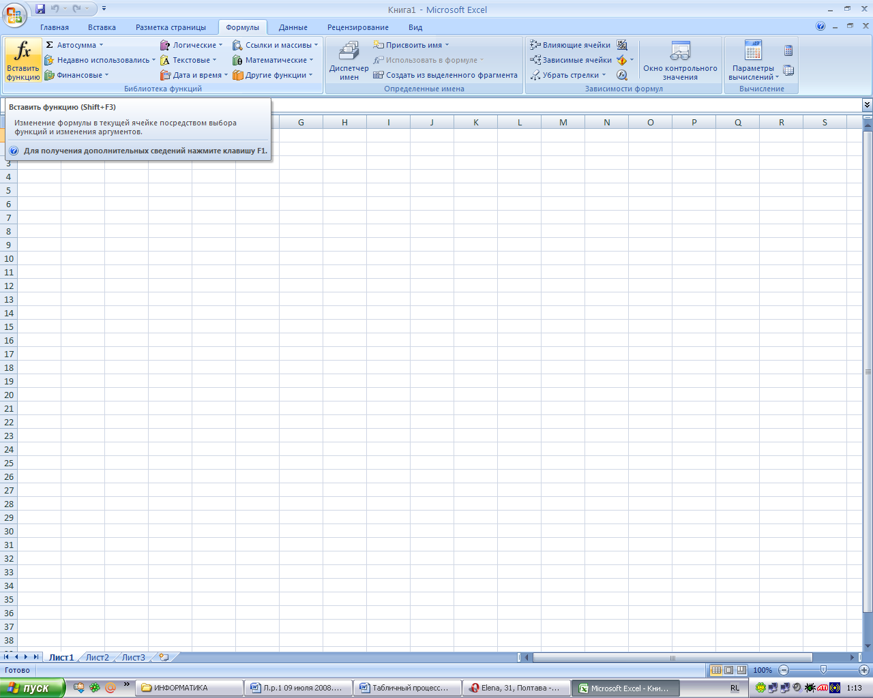The width and height of the screenshot is (873, 698).
Task: Switch to Page Layout view
Action: [728, 670]
